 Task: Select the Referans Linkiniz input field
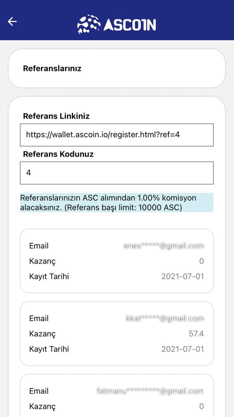(117, 135)
